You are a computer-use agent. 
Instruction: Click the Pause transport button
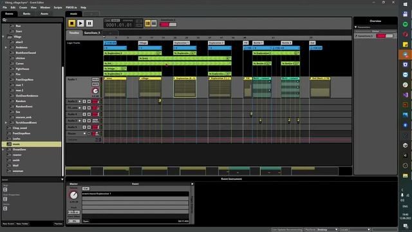pyautogui.click(x=89, y=23)
